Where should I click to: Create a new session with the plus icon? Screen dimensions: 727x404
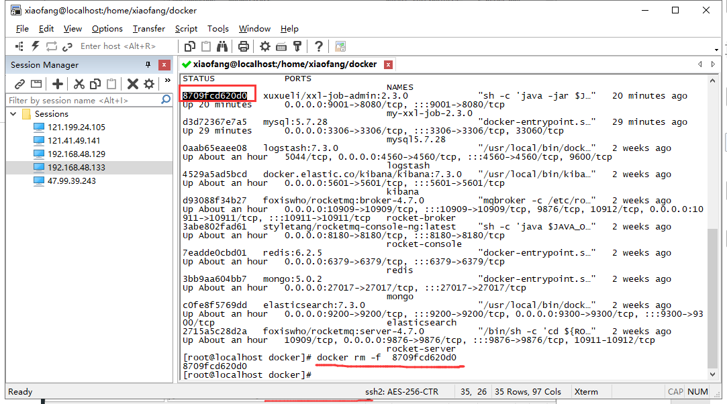pyautogui.click(x=56, y=83)
